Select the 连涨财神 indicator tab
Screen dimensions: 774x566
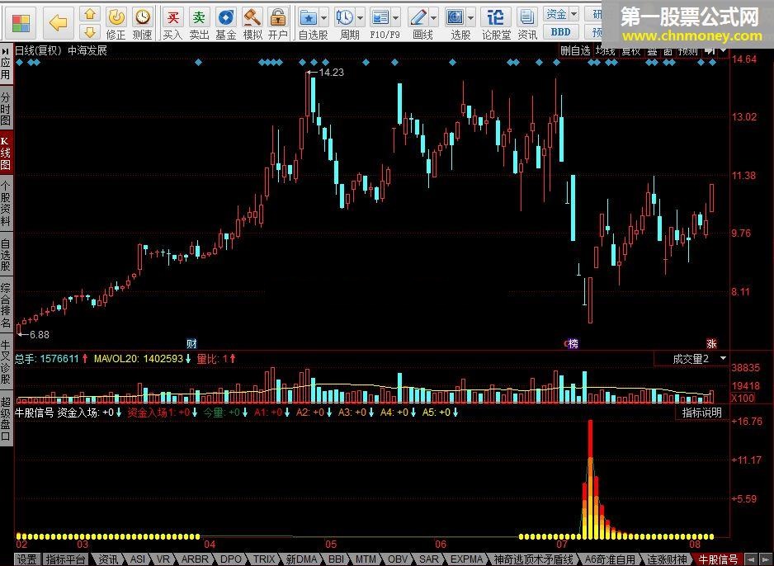tap(667, 559)
